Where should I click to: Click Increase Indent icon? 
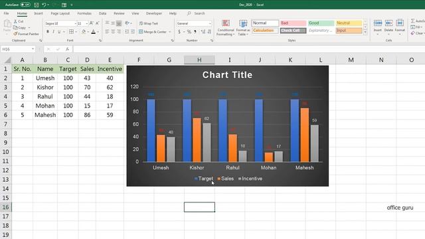tap(133, 32)
